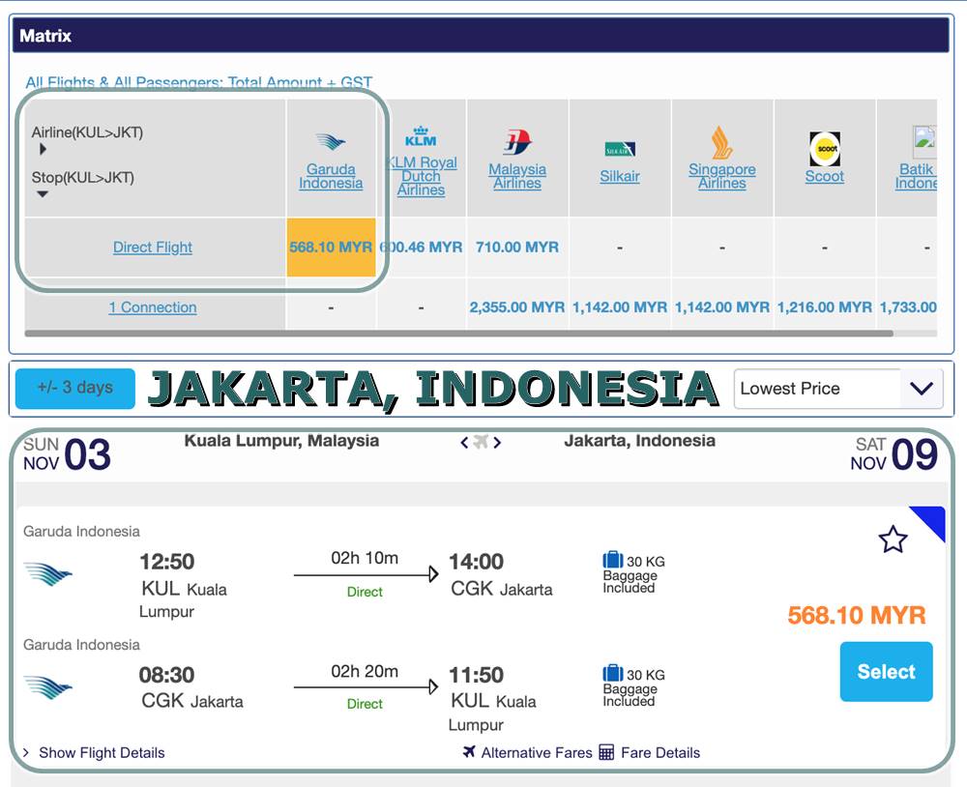Image resolution: width=967 pixels, height=787 pixels.
Task: Click the 08:30 departure time
Action: (166, 675)
